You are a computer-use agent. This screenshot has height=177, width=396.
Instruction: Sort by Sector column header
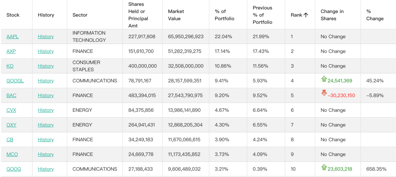tap(80, 15)
